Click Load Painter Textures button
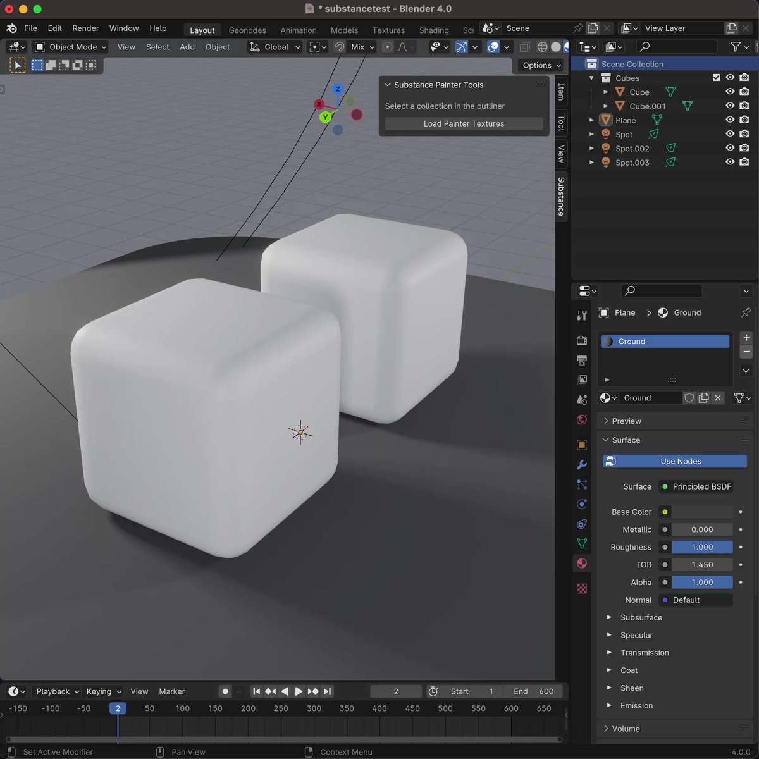Viewport: 759px width, 759px height. tap(464, 123)
